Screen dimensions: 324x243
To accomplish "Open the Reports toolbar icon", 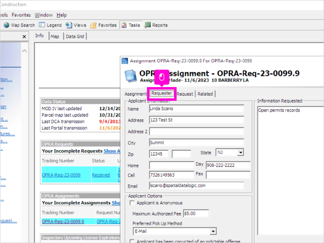I will coord(147,25).
